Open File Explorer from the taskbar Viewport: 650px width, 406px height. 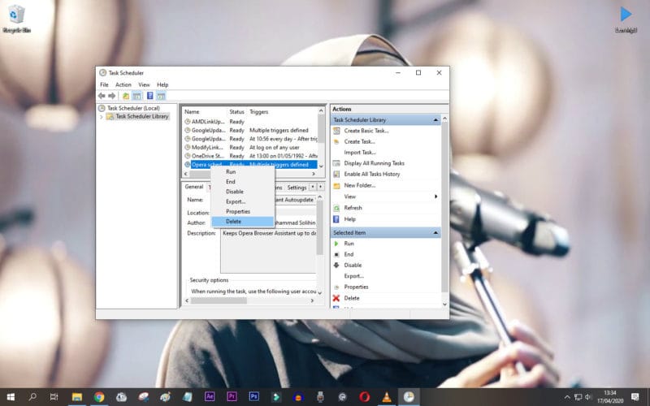click(77, 397)
